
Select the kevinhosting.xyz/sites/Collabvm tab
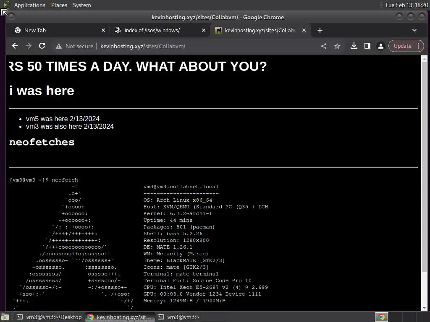[260, 30]
